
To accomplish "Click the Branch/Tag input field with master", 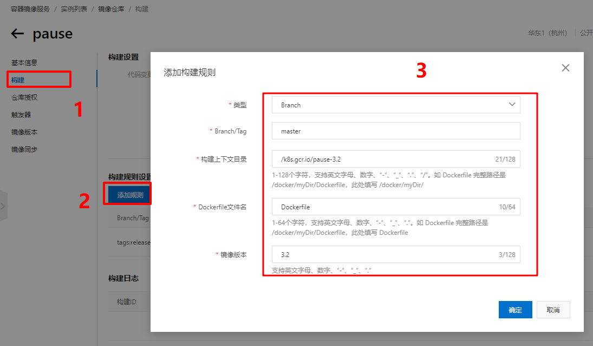I will click(x=395, y=131).
